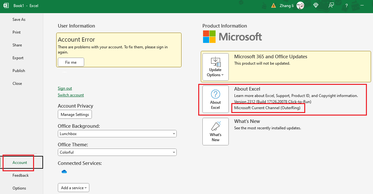Image resolution: width=373 pixels, height=194 pixels.
Task: Click the Microsoft logo in Product Information
Action: (x=232, y=36)
